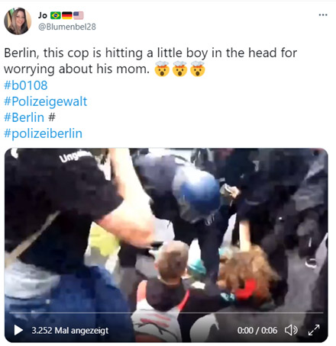Image resolution: width=336 pixels, height=346 pixels.
Task: Click the 3.252 Mal angezeigt view count
Action: [70, 331]
